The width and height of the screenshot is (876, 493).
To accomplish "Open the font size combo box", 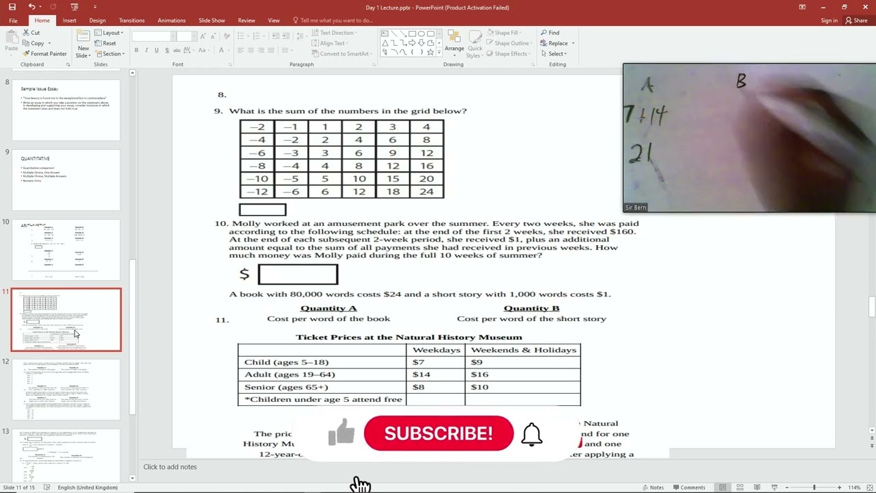I will point(186,36).
